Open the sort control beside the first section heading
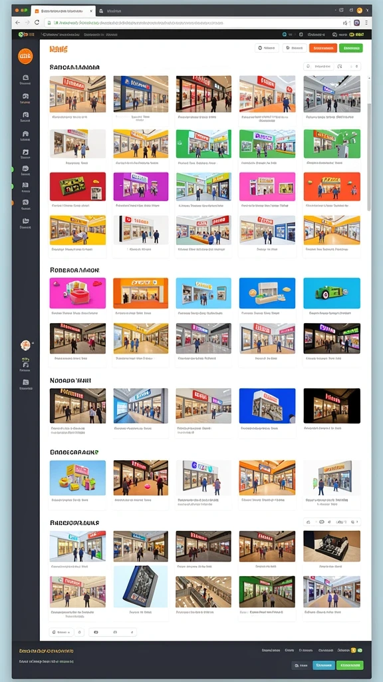Viewport: 383px width, 682px height. (x=332, y=67)
